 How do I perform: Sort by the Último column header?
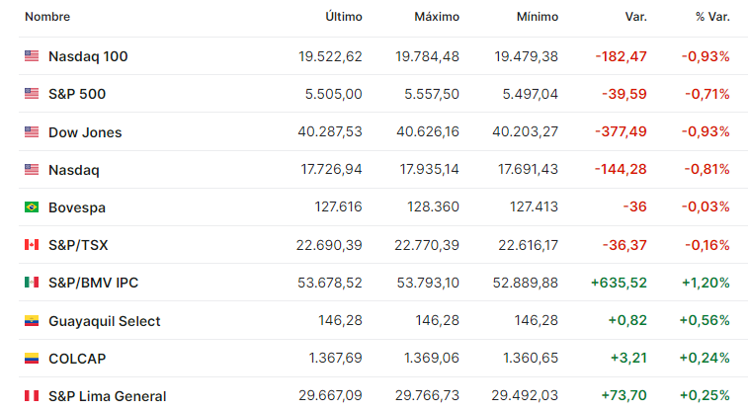point(344,17)
